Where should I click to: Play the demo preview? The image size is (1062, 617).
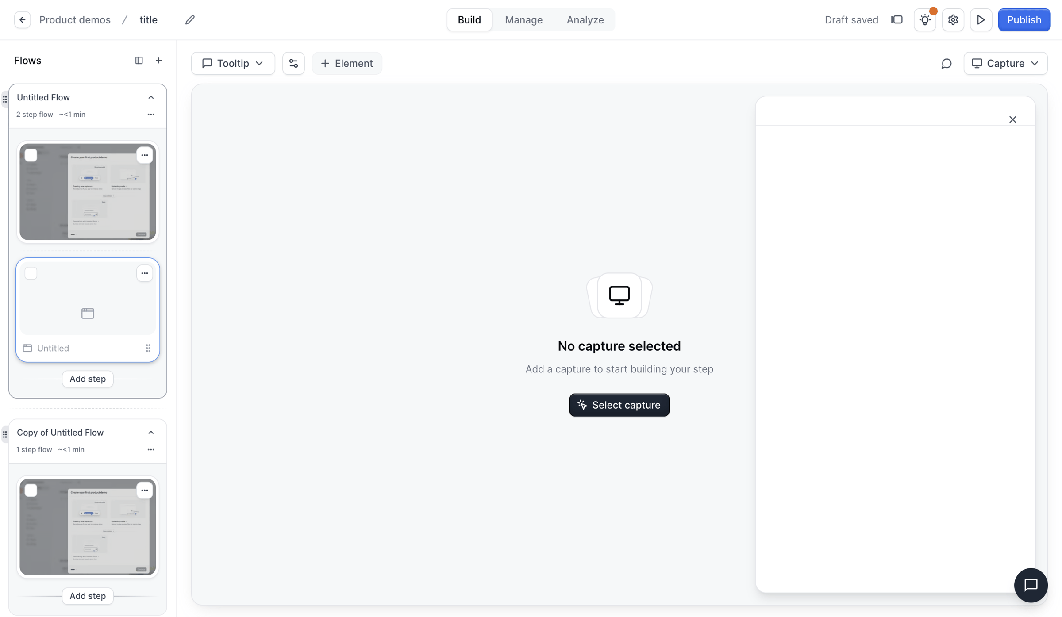pos(981,20)
